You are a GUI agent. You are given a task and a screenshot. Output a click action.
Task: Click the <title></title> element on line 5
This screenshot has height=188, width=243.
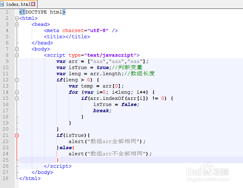(x=67, y=37)
